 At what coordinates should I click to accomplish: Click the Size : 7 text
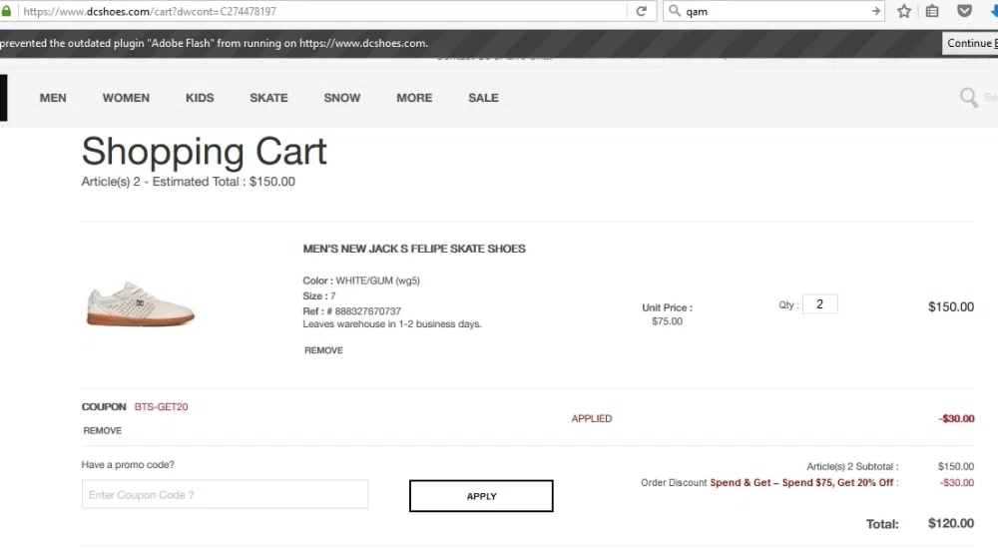tap(319, 295)
